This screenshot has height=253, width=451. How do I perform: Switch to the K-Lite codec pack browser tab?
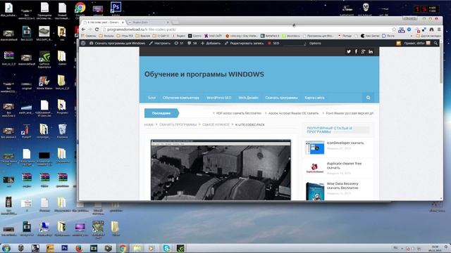[x=103, y=22]
